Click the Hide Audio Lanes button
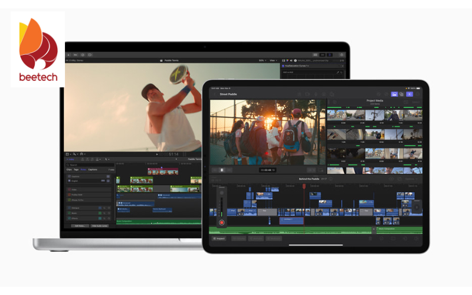 coord(100,225)
